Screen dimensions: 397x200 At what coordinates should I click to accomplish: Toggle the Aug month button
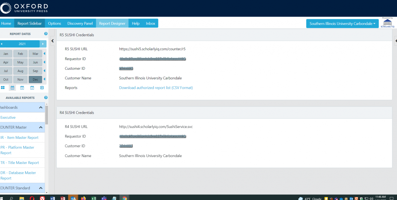point(21,71)
